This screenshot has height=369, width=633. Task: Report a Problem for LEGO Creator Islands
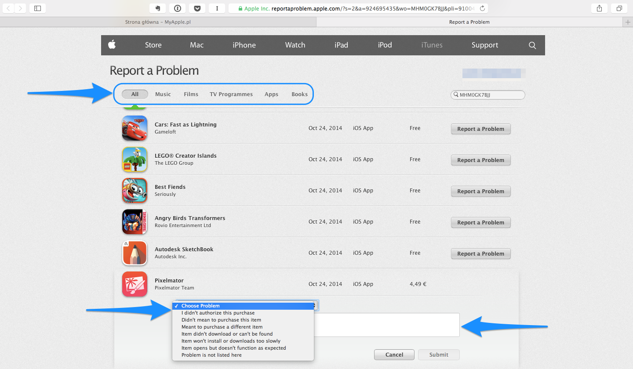tap(480, 160)
